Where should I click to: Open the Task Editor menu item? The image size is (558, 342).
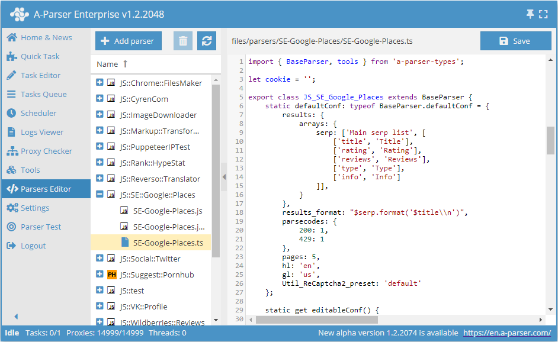pyautogui.click(x=40, y=75)
